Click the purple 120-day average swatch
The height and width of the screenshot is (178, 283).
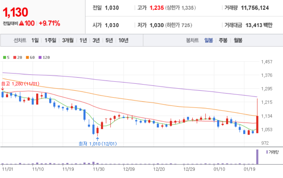pos(40,57)
